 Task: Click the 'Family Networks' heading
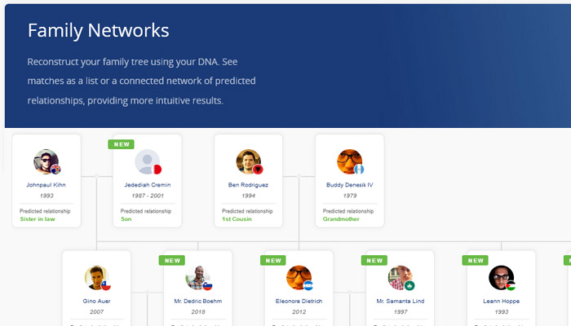point(99,31)
